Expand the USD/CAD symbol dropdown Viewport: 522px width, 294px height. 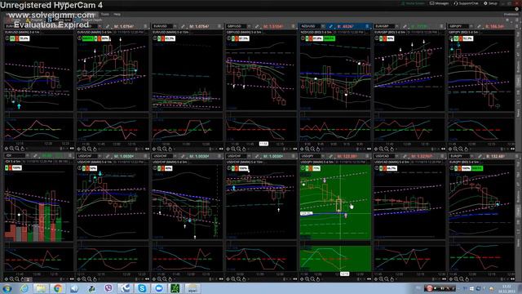click(397, 156)
